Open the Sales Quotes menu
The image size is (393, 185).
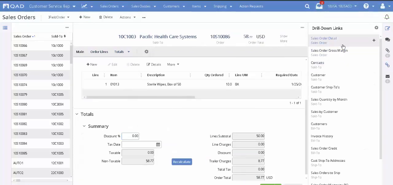144,6
